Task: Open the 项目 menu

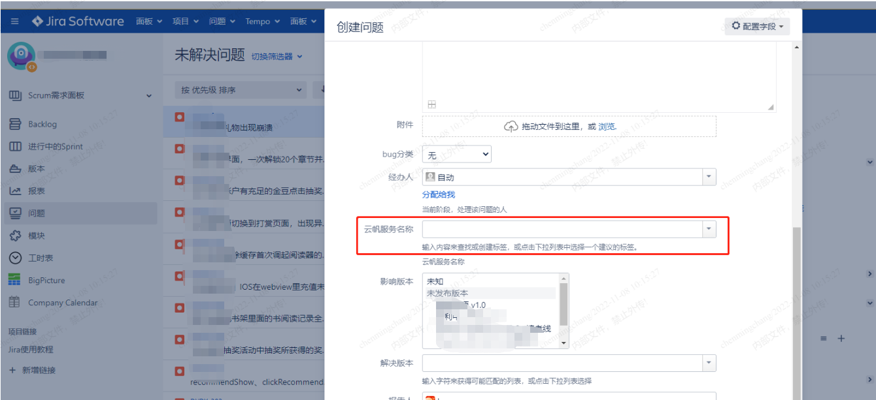Action: (x=186, y=22)
